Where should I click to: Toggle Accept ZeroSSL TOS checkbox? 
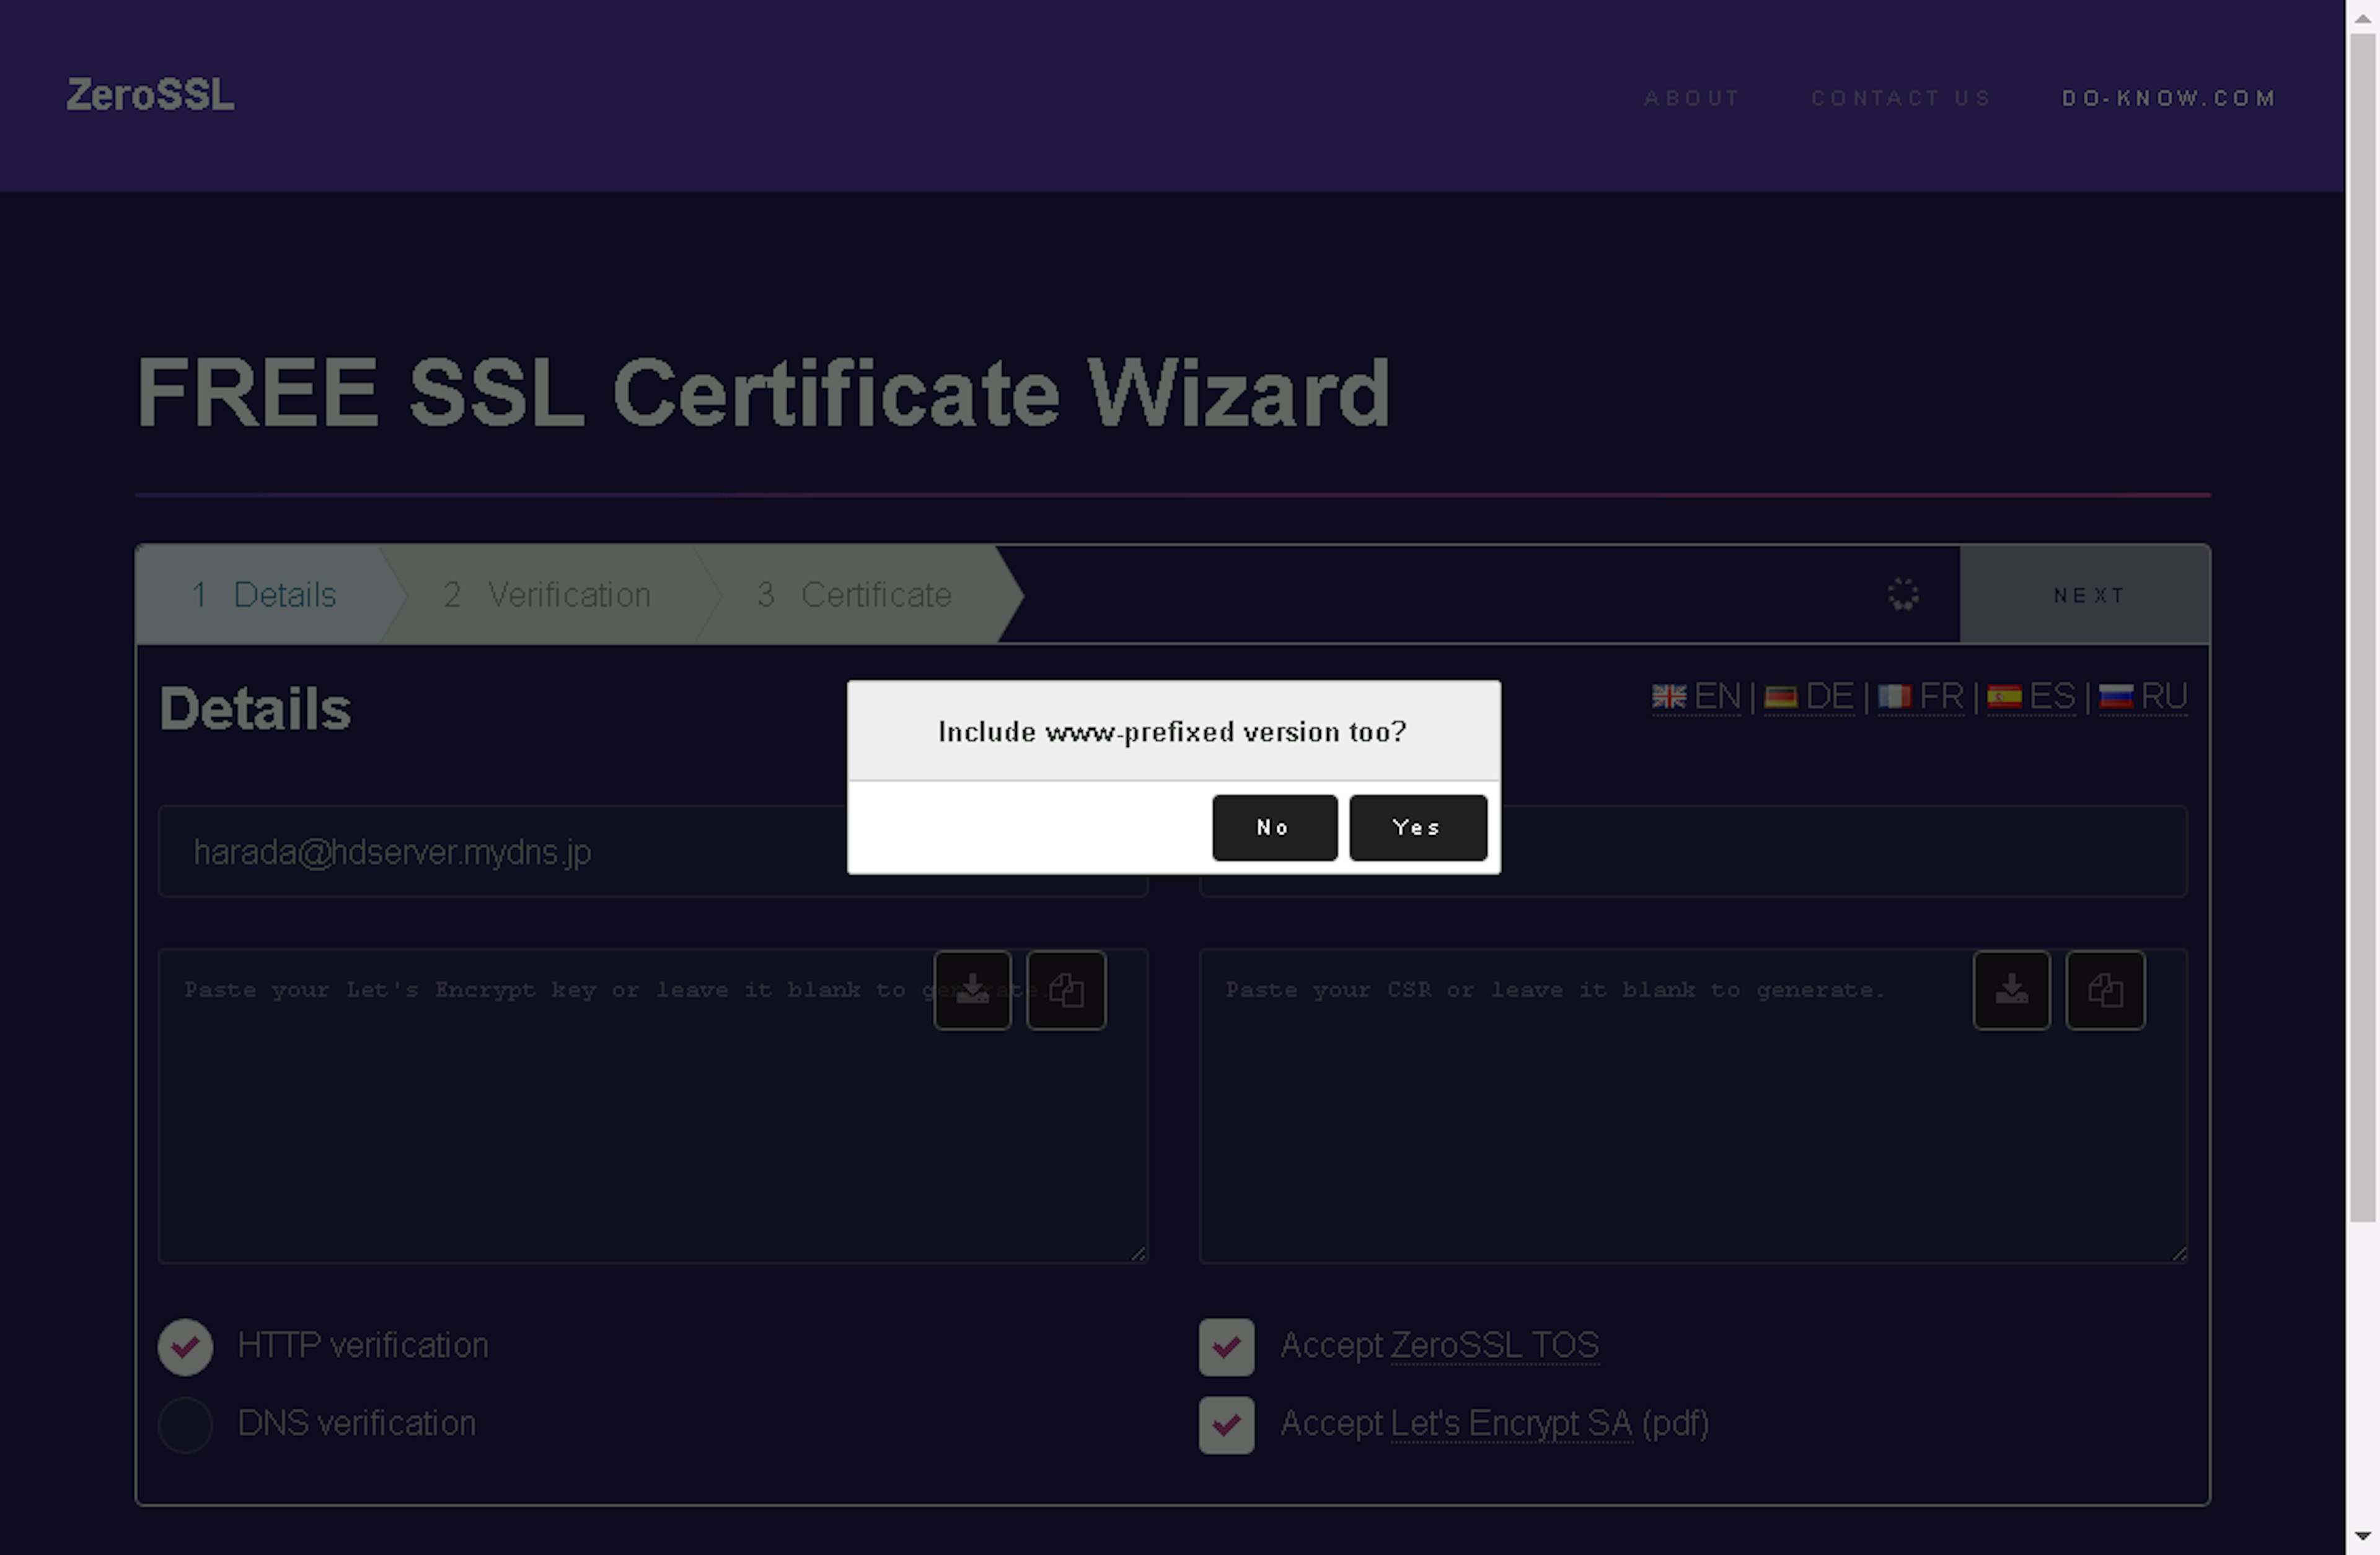[1226, 1346]
